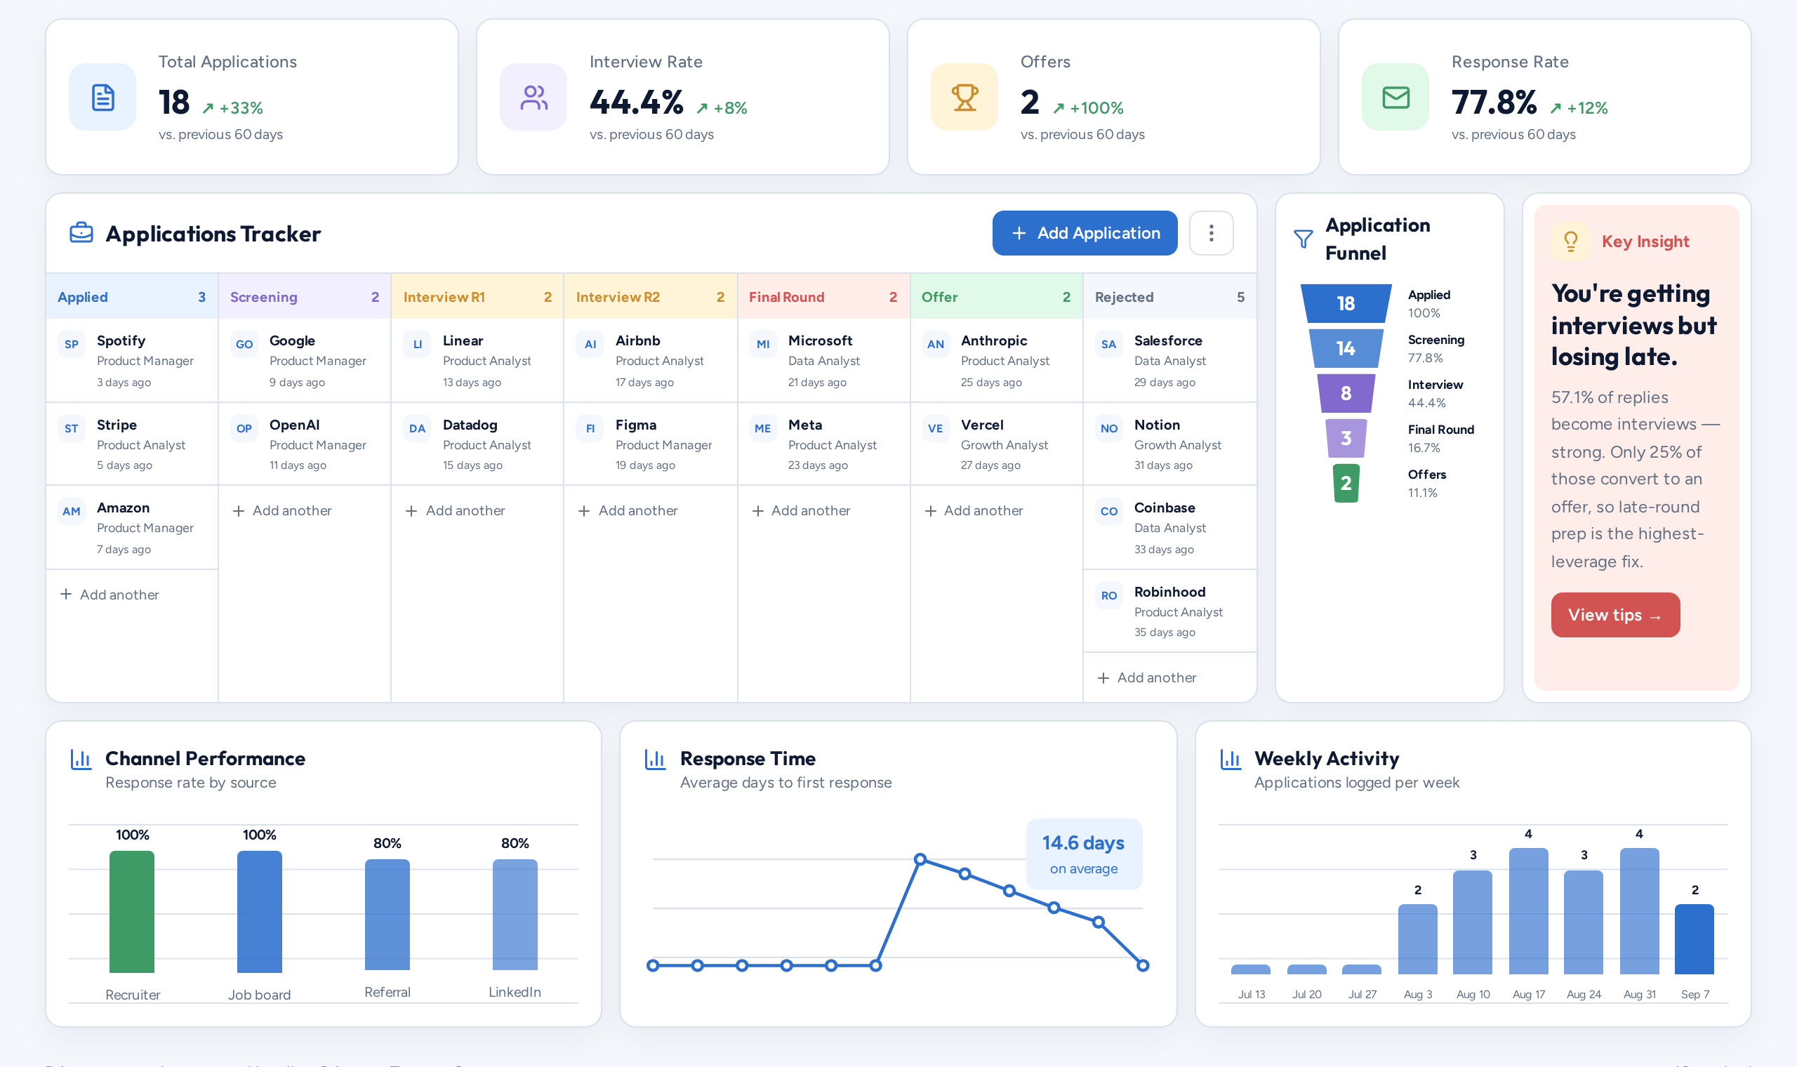The width and height of the screenshot is (1797, 1067).
Task: Click the CO avatar for Coinbase
Action: click(x=1109, y=511)
